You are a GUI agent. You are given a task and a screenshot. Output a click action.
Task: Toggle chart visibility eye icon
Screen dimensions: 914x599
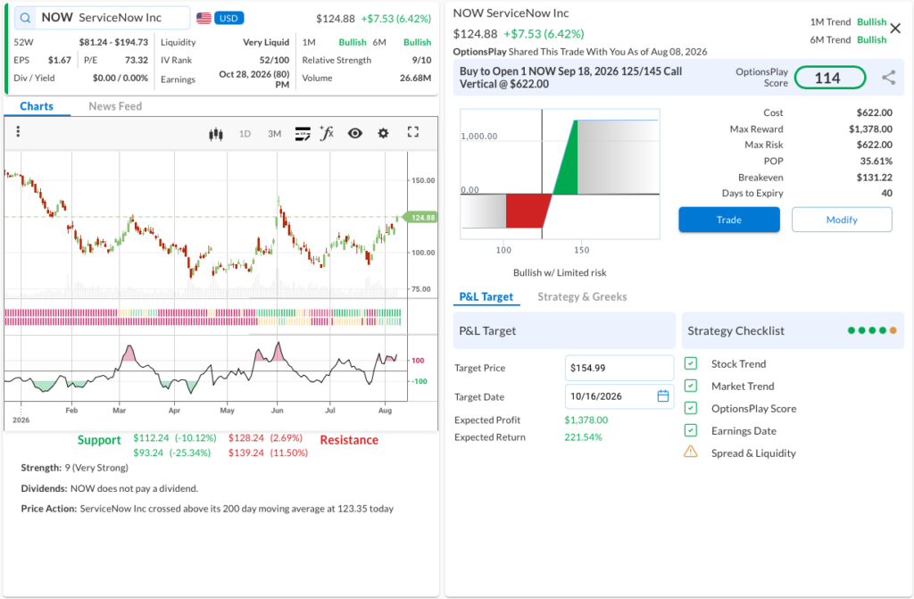coord(355,134)
